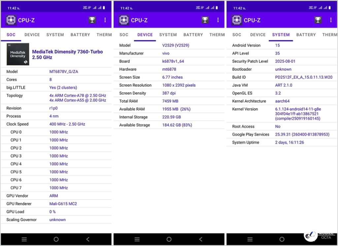Tap the trophy icon in the left screen
Image resolution: width=338 pixels, height=246 pixels.
tap(92, 20)
